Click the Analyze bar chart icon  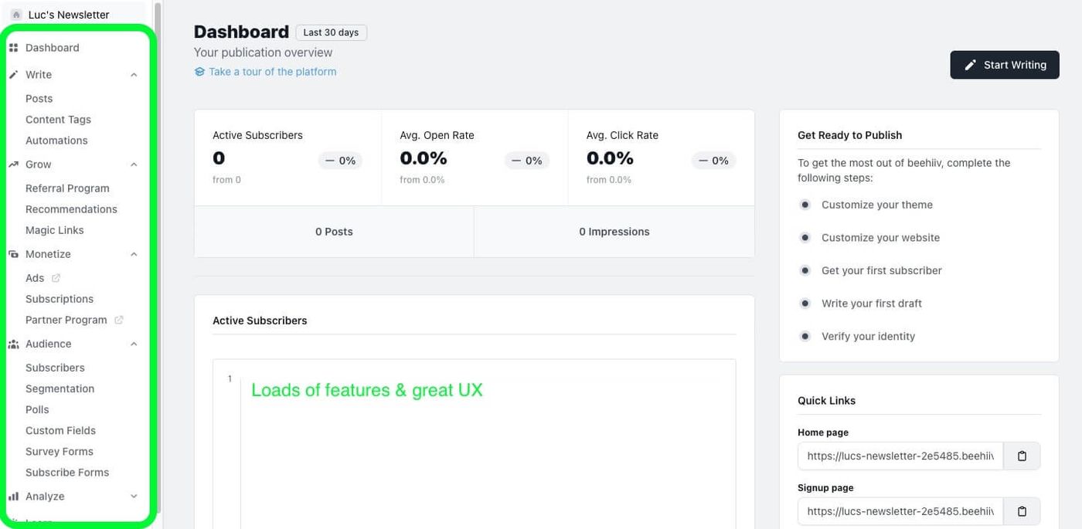click(13, 497)
